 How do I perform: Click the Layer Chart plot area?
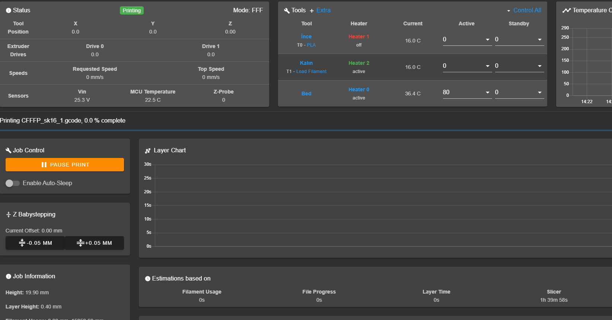click(383, 205)
